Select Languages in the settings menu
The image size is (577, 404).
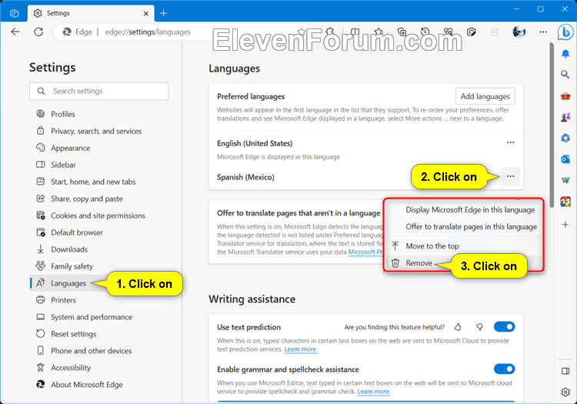68,283
